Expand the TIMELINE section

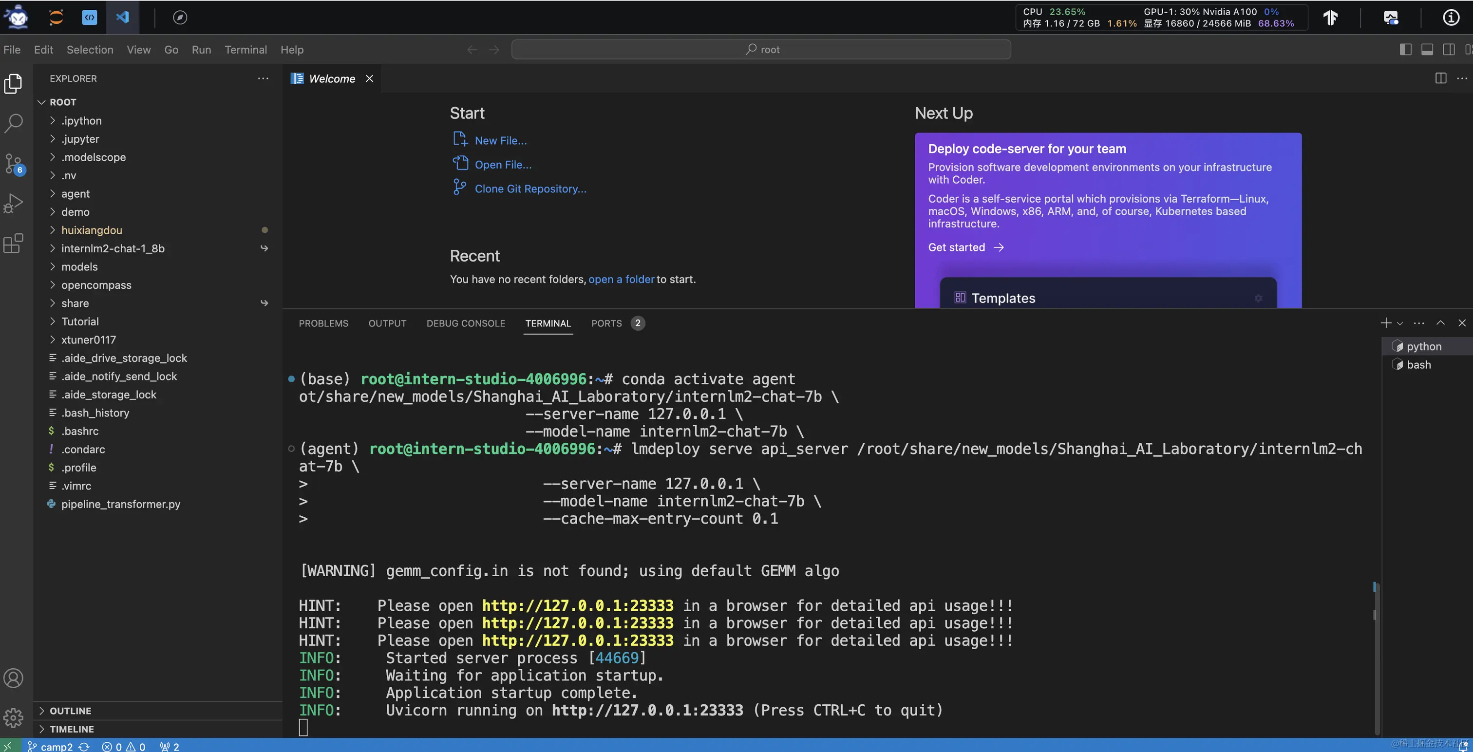157,729
